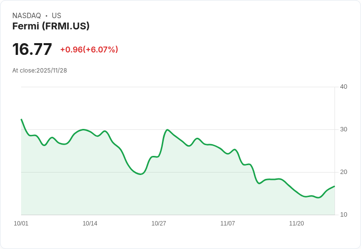Select the 10/01 date on x-axis
This screenshot has height=249, width=361.
pyautogui.click(x=21, y=224)
